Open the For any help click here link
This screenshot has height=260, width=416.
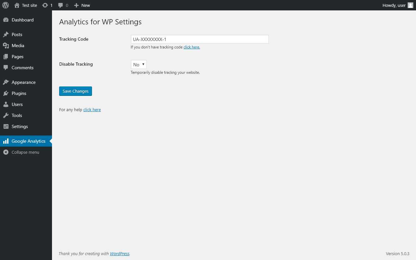pos(92,110)
